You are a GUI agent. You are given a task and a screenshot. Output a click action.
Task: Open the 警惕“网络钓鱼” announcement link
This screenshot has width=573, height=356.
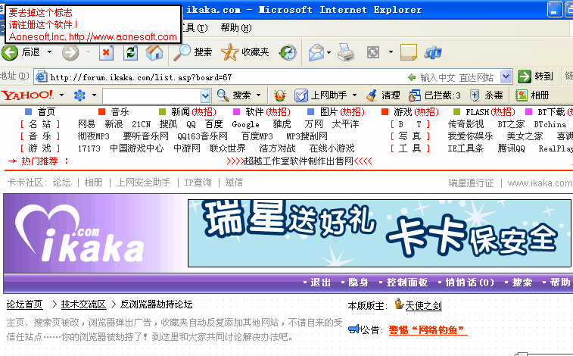point(428,330)
